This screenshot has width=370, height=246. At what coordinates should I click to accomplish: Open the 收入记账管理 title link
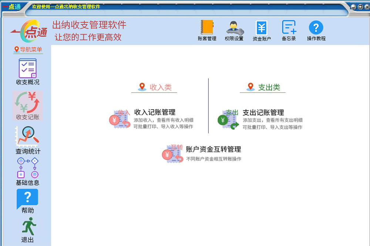click(x=155, y=112)
